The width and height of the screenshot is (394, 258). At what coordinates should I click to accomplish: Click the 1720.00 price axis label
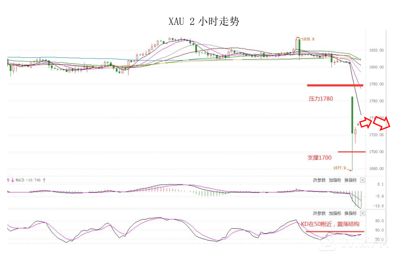tap(376, 135)
